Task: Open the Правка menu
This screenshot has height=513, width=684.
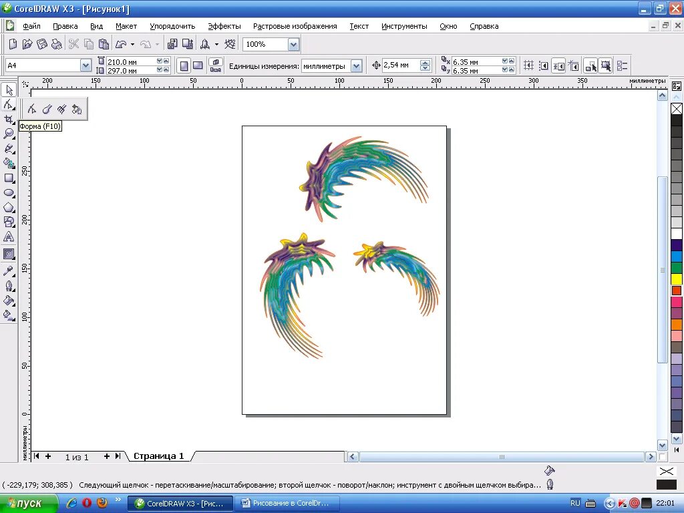Action: point(65,26)
